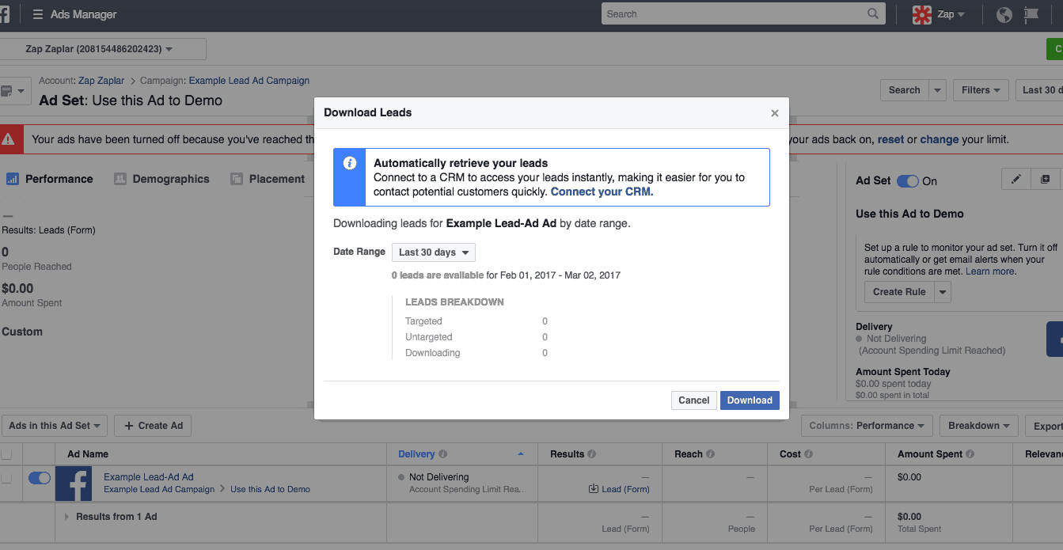Open the Create Rule arrow dropdown
The height and width of the screenshot is (550, 1063).
coord(942,292)
